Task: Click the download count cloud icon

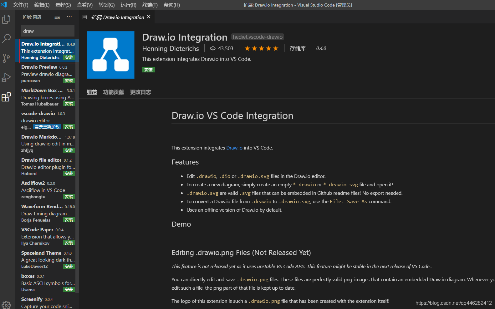Action: pyautogui.click(x=213, y=48)
